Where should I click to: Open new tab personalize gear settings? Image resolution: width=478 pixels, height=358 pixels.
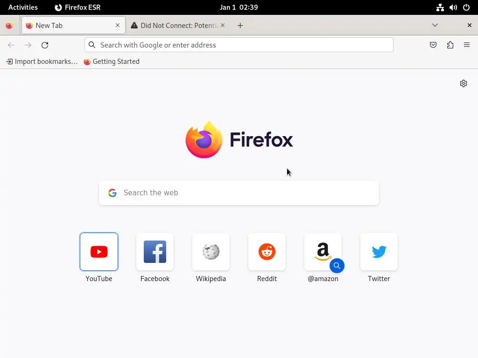(x=464, y=83)
